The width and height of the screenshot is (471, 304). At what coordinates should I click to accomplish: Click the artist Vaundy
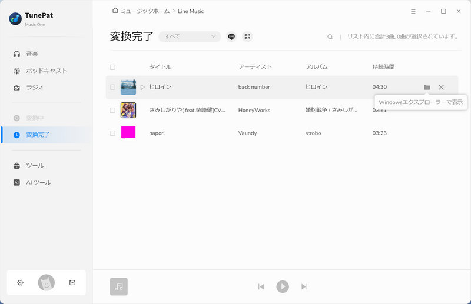coord(247,133)
